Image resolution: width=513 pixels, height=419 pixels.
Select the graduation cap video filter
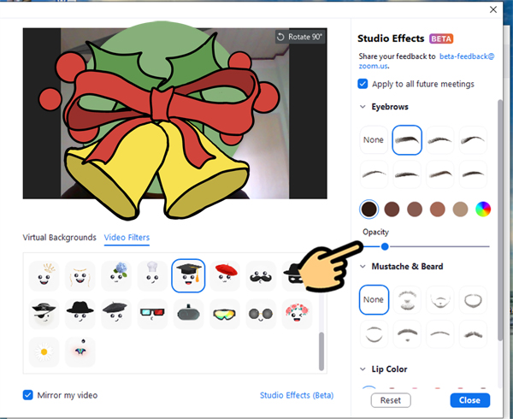188,274
